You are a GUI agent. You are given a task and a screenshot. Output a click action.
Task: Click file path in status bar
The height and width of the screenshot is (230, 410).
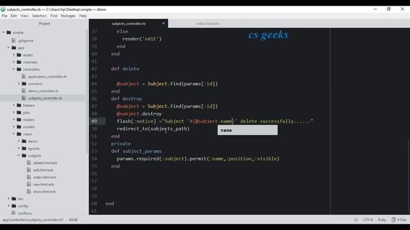pyautogui.click(x=33, y=220)
